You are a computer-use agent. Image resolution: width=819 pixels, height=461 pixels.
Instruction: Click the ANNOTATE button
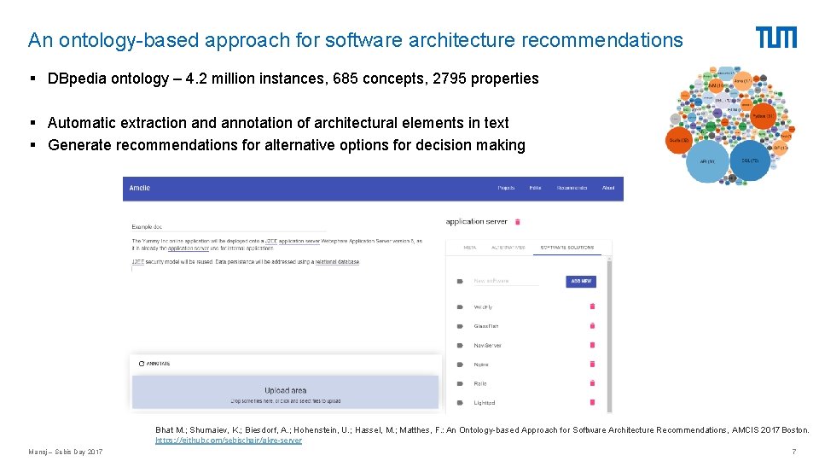coord(154,364)
